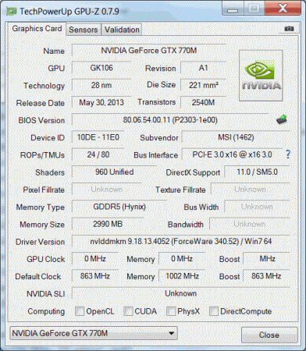The image size is (306, 351).
Task: Open the GPU selection dropdown
Action: [94, 333]
